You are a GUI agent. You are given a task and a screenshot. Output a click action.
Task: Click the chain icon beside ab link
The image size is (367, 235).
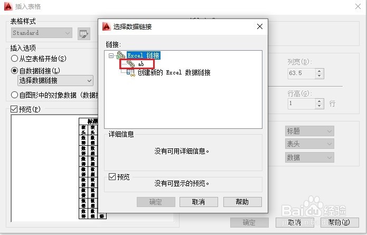coord(130,64)
